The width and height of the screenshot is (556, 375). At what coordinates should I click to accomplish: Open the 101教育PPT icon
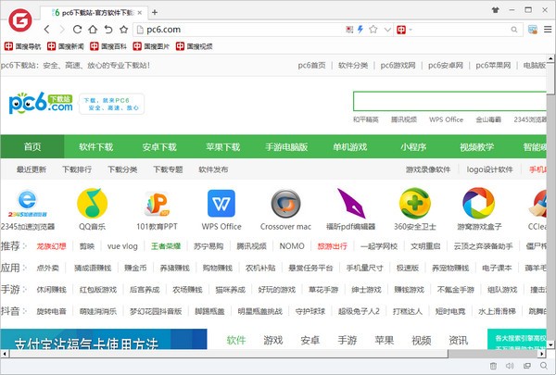pos(156,203)
